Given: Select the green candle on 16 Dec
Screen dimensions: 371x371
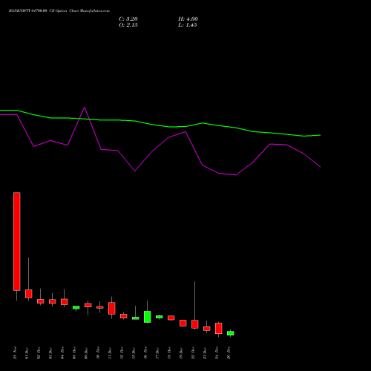Looking at the screenshot, I should click(148, 317).
